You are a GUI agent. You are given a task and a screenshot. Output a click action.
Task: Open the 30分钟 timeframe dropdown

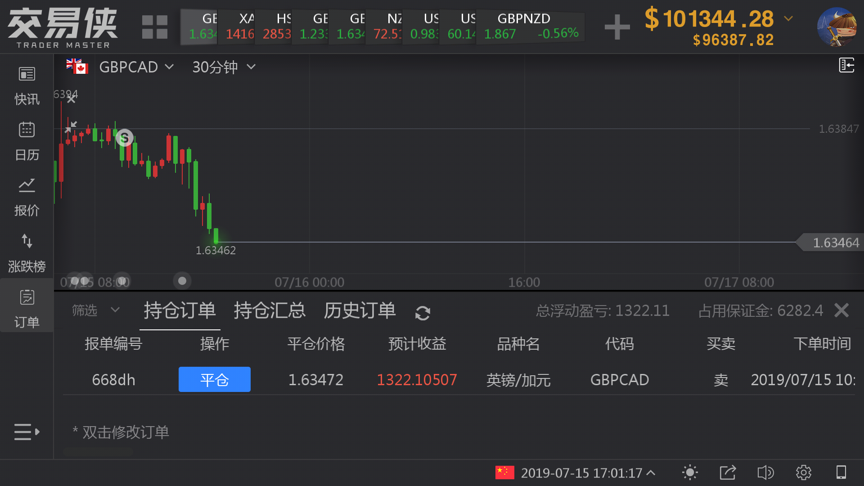[x=224, y=67]
